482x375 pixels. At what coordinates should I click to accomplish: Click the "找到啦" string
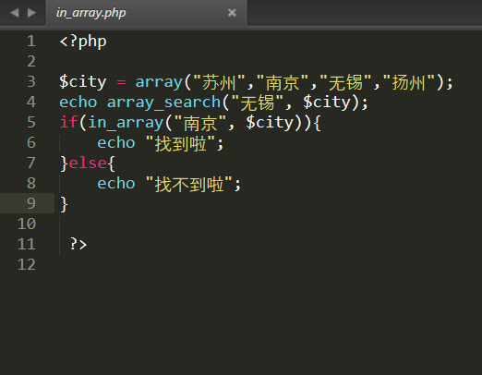click(180, 143)
